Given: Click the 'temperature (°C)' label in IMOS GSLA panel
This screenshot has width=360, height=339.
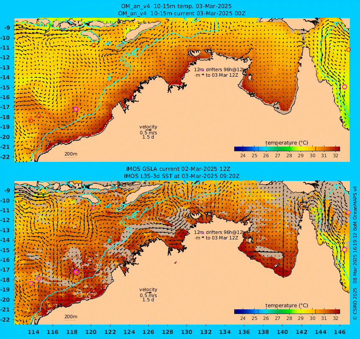Looking at the screenshot, I should 287,305.
